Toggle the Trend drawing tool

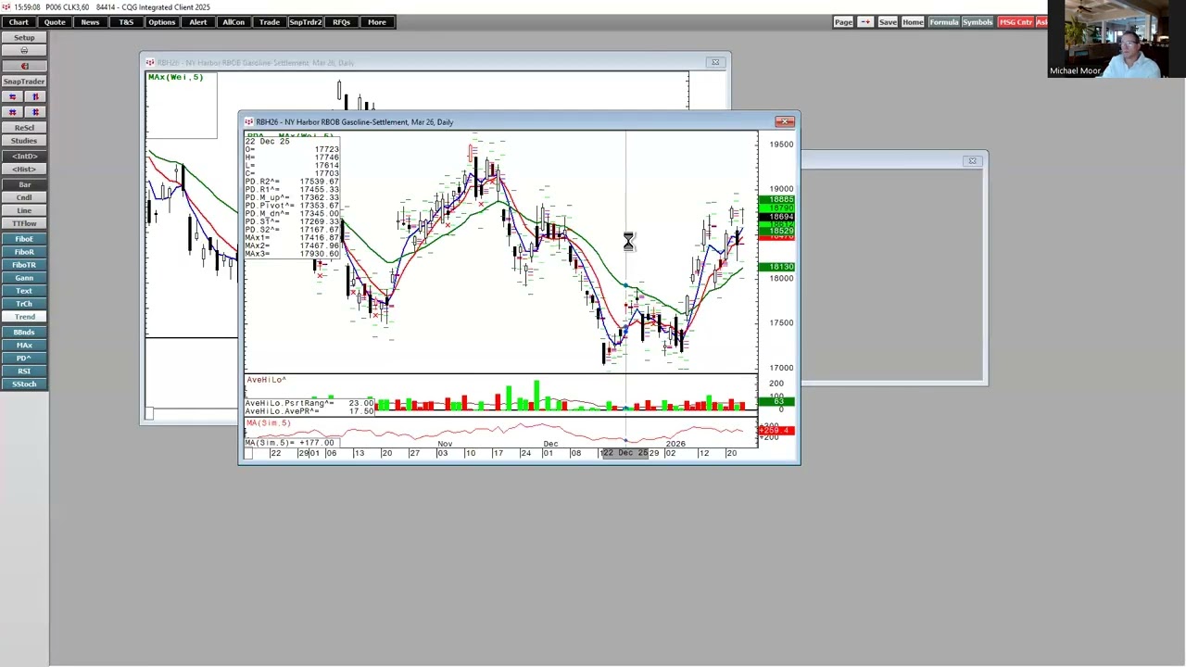pos(24,317)
